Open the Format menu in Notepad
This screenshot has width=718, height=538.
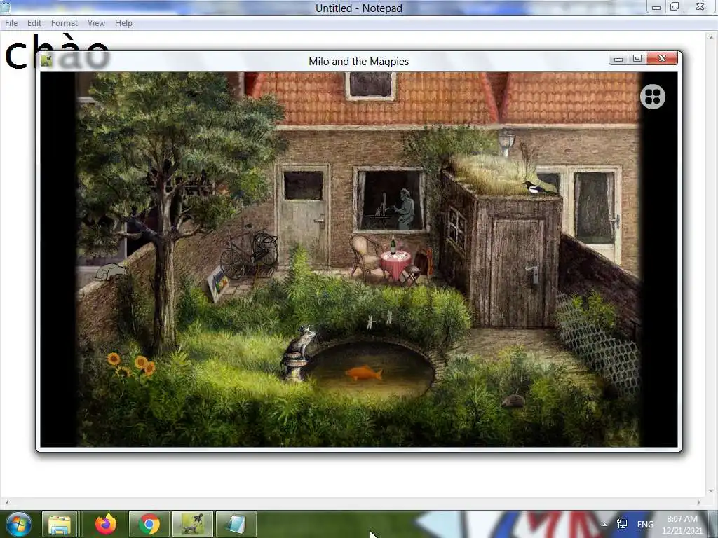point(64,23)
